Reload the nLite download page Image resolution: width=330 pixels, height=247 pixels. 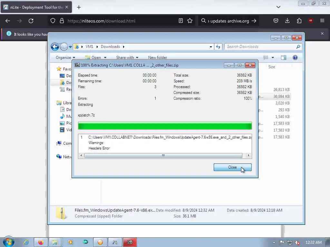pos(31,21)
